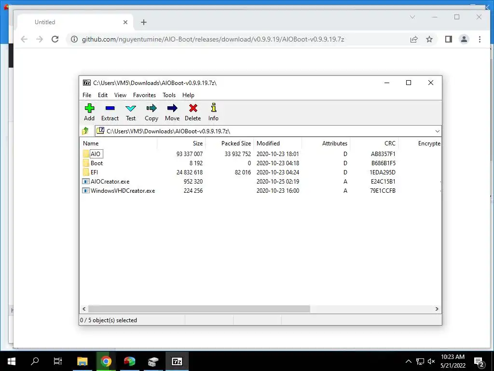Click size value 93 337 007
Viewport: 494px width, 371px height.
pyautogui.click(x=189, y=154)
